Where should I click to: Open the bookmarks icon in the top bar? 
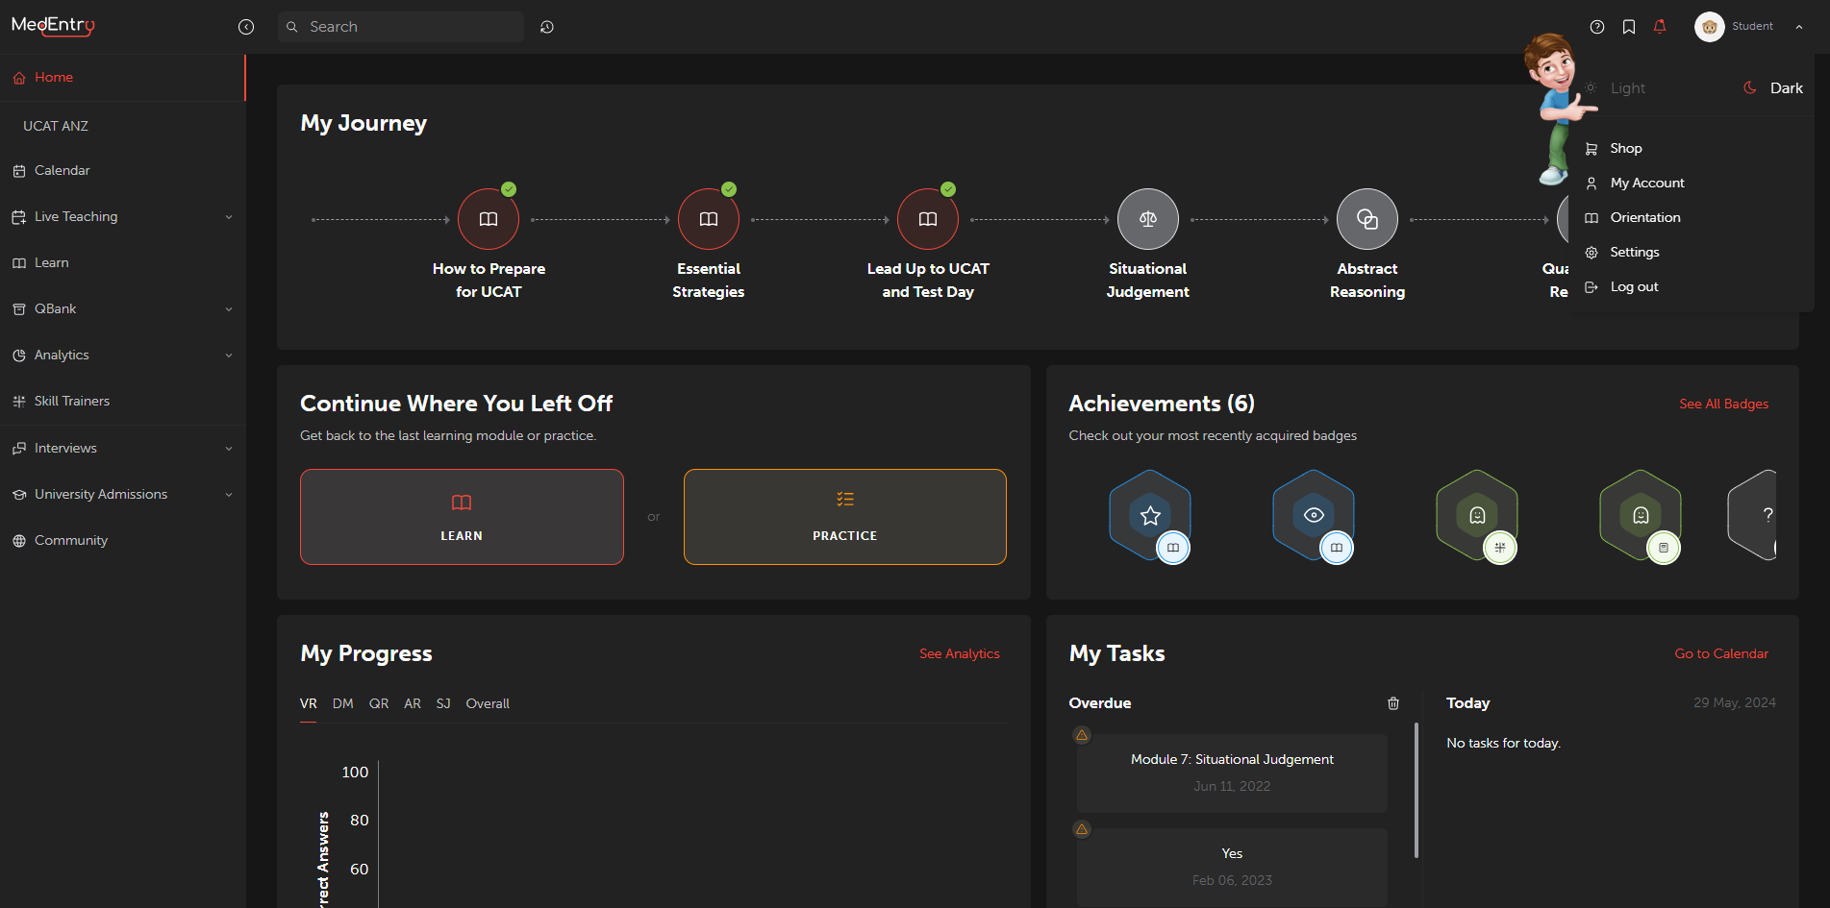click(x=1629, y=27)
